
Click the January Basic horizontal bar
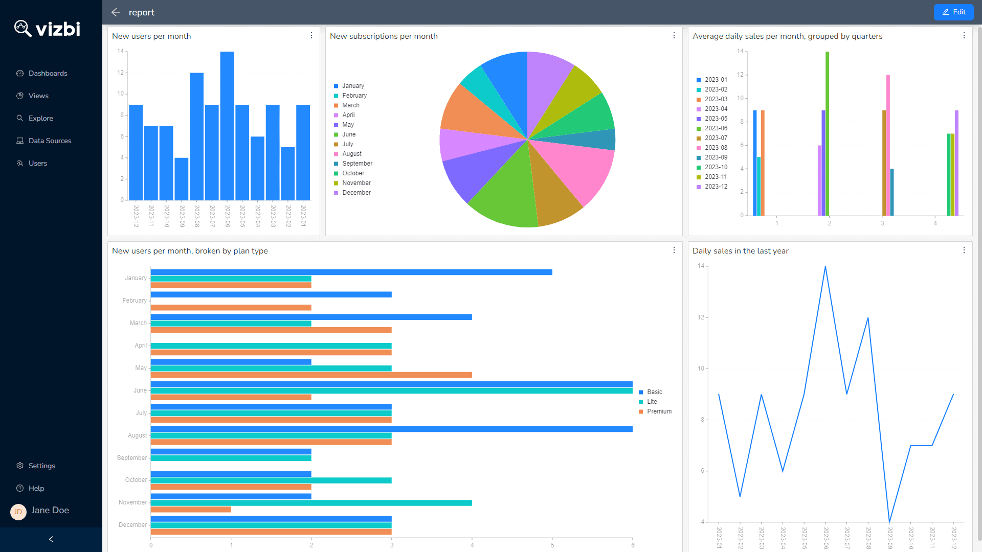[x=351, y=272]
